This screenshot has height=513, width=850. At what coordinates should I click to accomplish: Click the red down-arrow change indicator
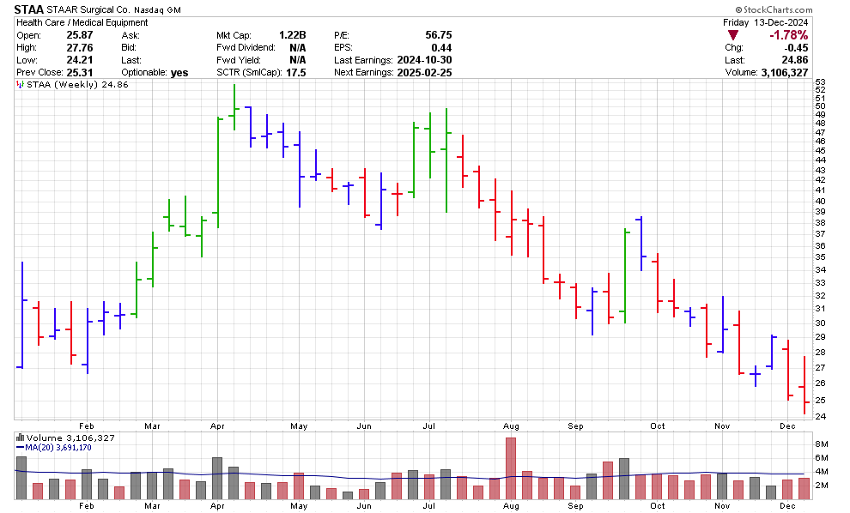point(733,35)
